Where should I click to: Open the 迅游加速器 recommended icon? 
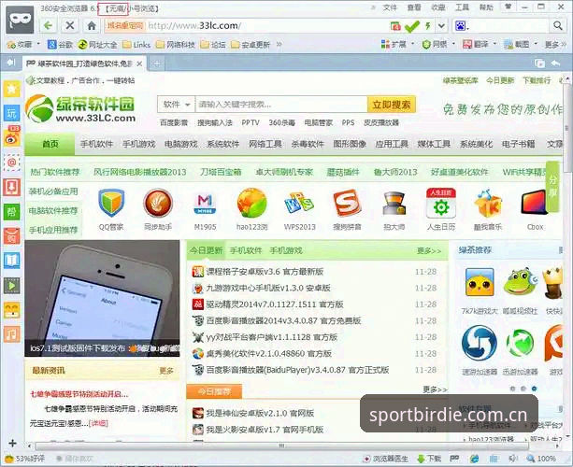(520, 343)
